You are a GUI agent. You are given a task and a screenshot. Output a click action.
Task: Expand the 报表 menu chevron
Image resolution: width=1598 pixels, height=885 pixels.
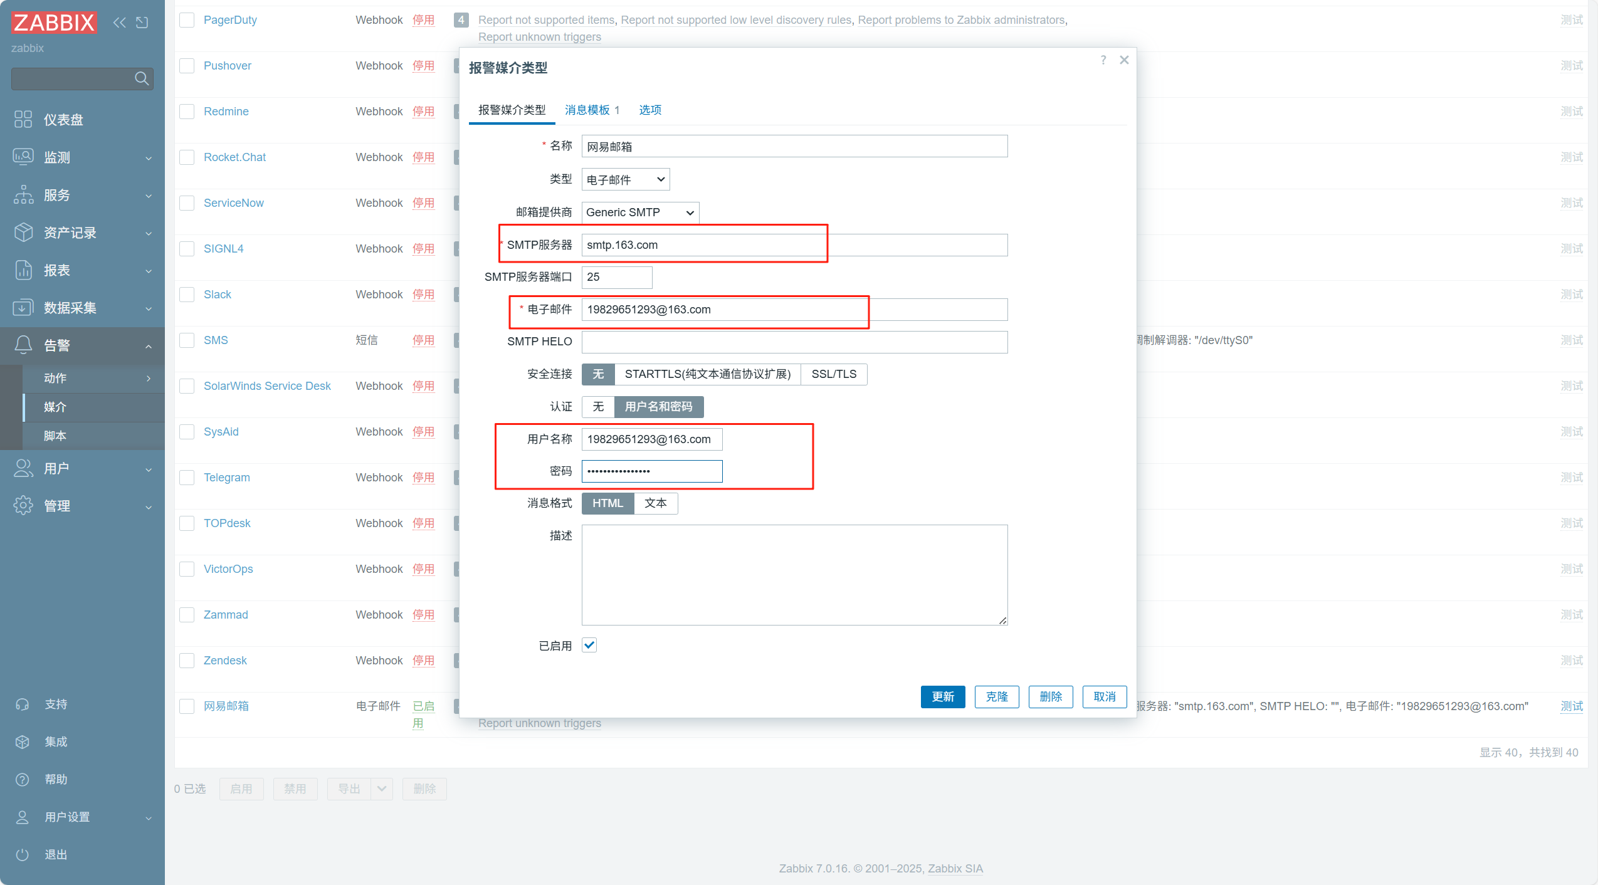point(149,271)
